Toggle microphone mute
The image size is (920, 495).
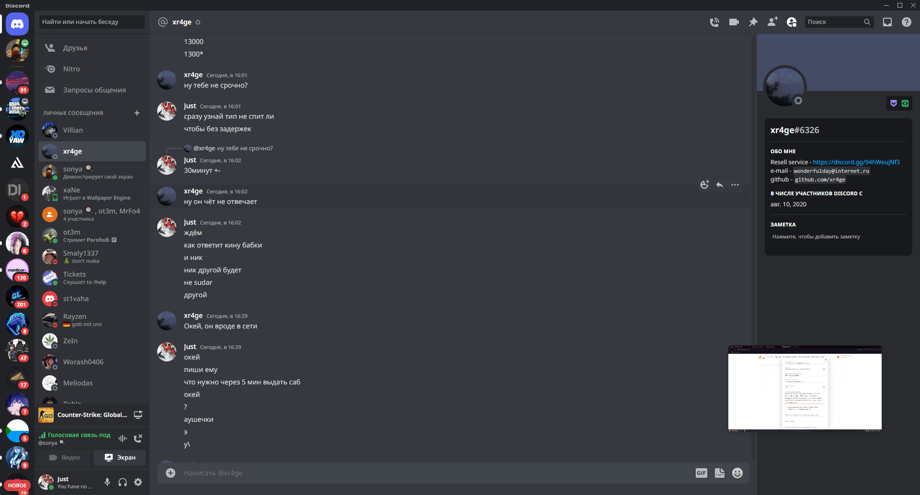click(x=107, y=482)
